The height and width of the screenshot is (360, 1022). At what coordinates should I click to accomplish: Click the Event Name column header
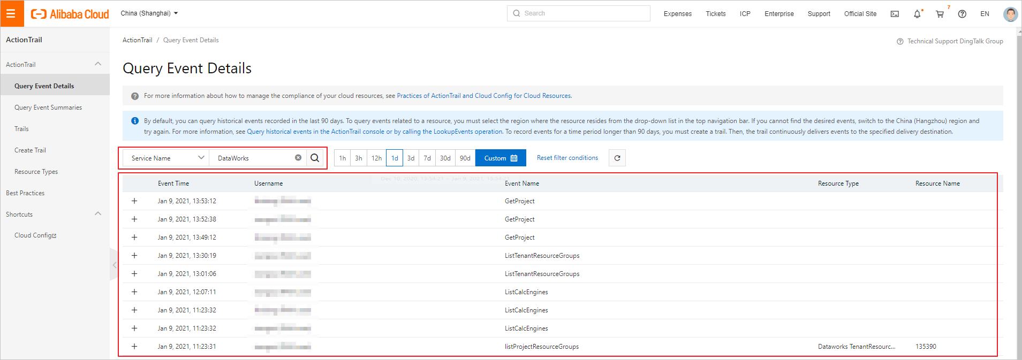pos(522,183)
